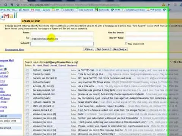Click the To field containing the vegclimatealliance address
Screen dimensions: 182x136
click(62, 39)
